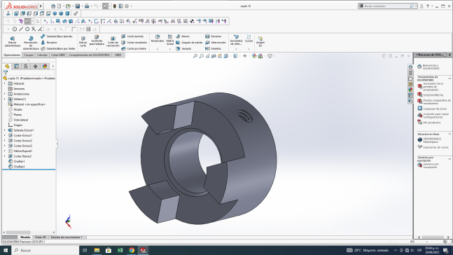Open the Extruir corte tool
The height and width of the screenshot is (255, 453).
click(83, 41)
